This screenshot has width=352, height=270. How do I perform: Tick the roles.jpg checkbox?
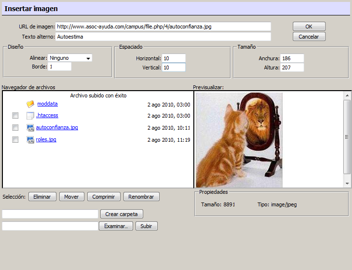coord(15,140)
